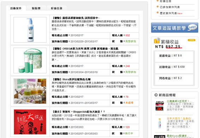
Task: Click the help! speech bubble icon
Action: 192,27
